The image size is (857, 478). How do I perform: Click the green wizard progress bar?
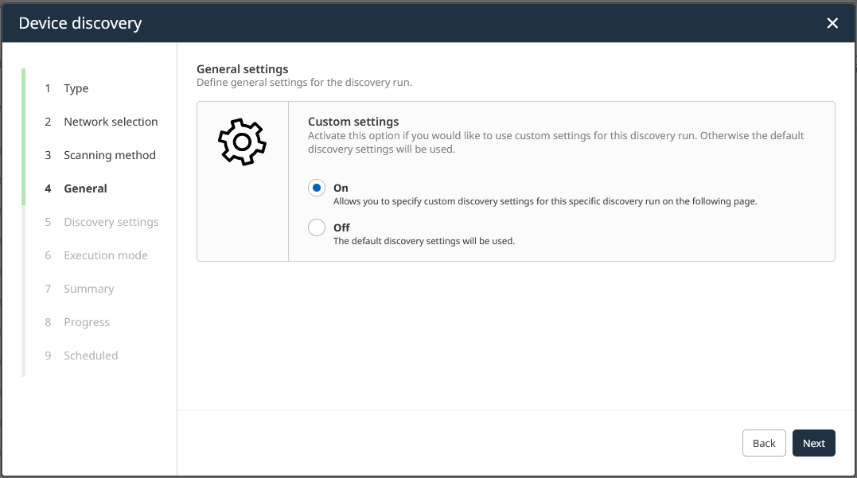click(24, 137)
